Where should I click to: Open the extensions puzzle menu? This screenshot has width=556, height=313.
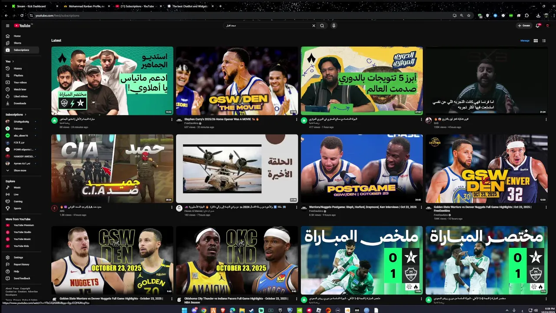(x=526, y=15)
